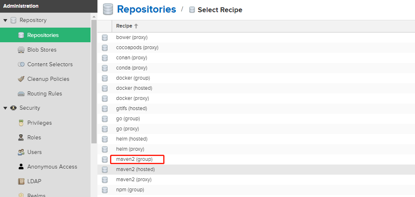The width and height of the screenshot is (415, 197).
Task: Select the Cleanup Policies broom icon
Action: tap(21, 79)
